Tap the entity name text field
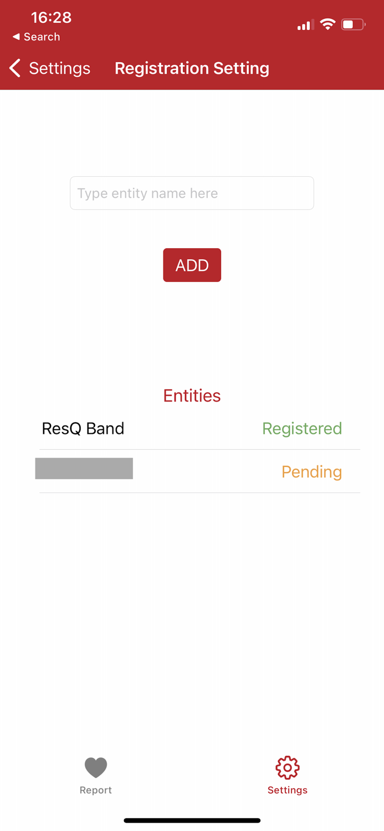The width and height of the screenshot is (384, 831). pos(192,193)
